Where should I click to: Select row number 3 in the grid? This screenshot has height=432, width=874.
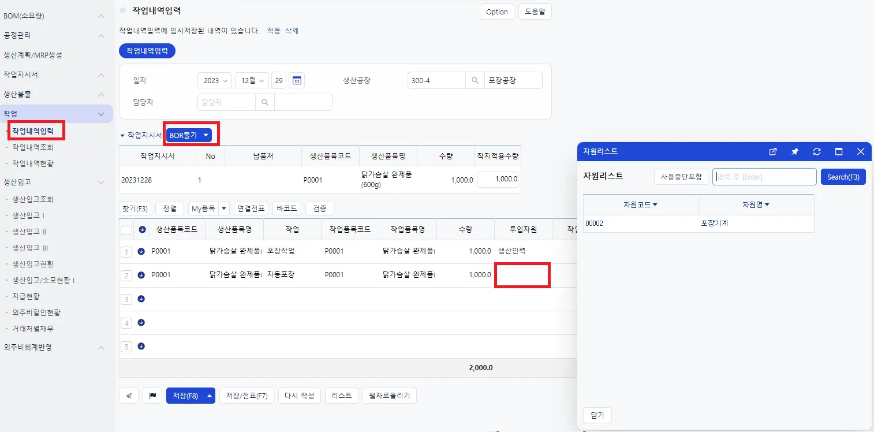[x=126, y=299]
